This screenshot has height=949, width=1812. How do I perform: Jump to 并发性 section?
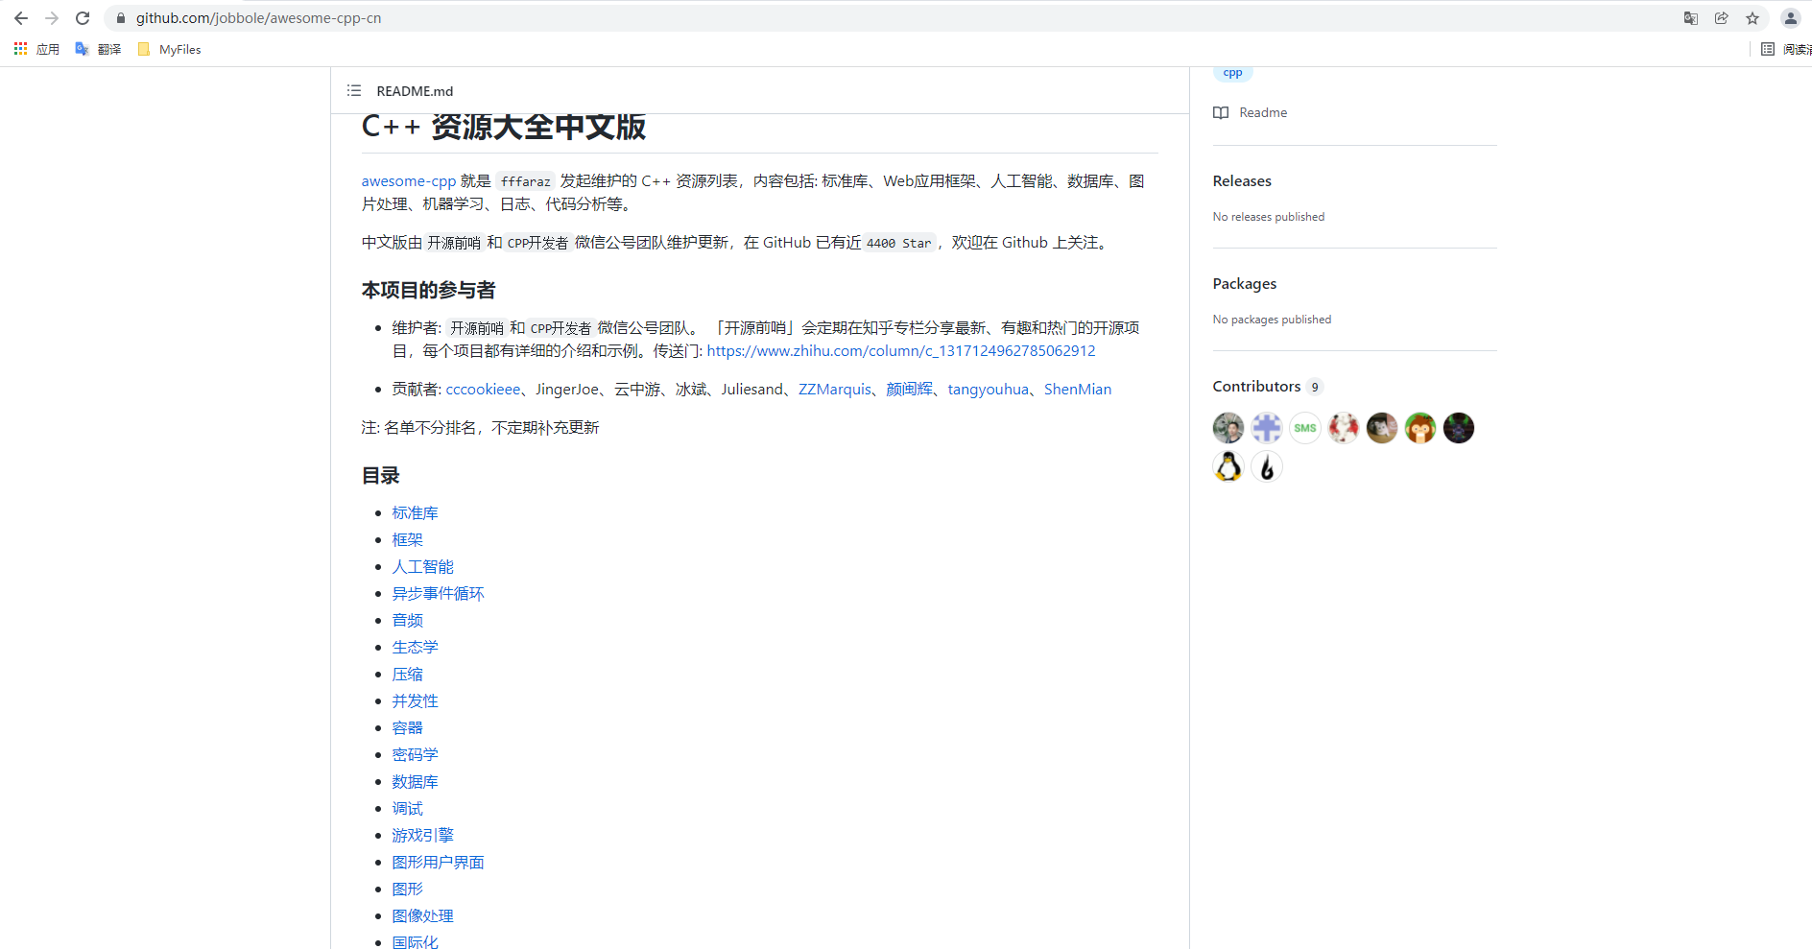pos(416,701)
